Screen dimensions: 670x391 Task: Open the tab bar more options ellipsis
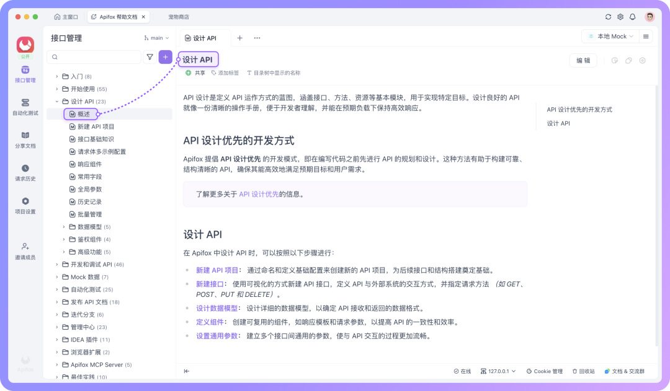257,38
